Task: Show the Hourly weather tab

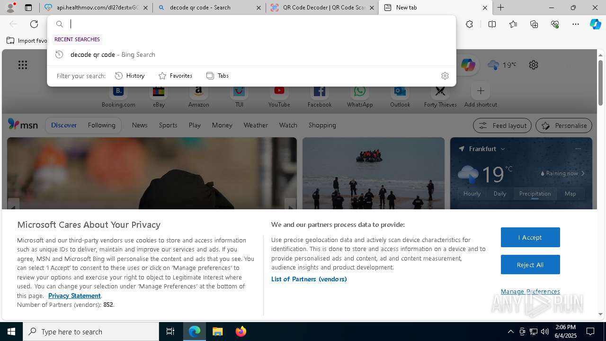Action: pyautogui.click(x=472, y=194)
